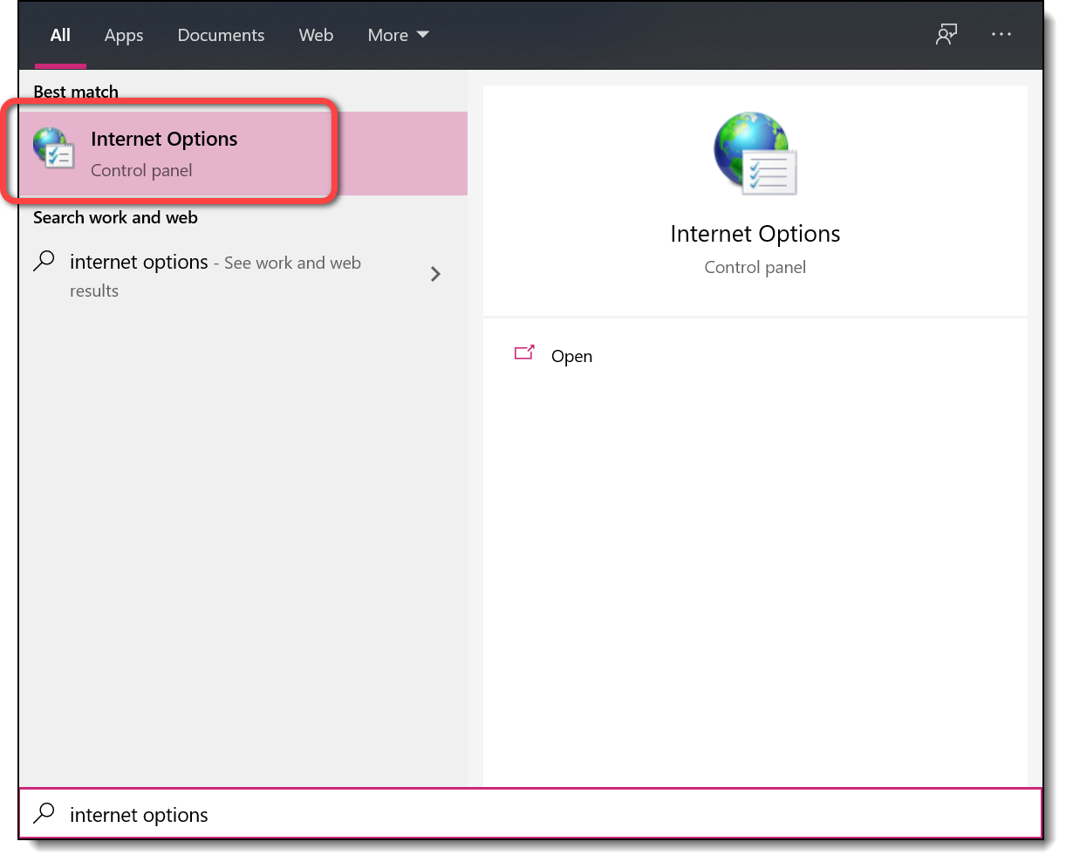Viewport: 1066px width, 862px height.
Task: Select the All tab
Action: [x=60, y=35]
